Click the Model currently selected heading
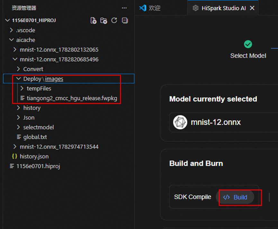Image resolution: width=278 pixels, height=229 pixels. tap(213, 99)
